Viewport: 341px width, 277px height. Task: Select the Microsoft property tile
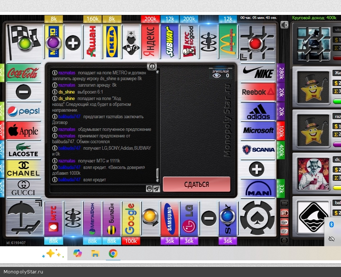258,131
